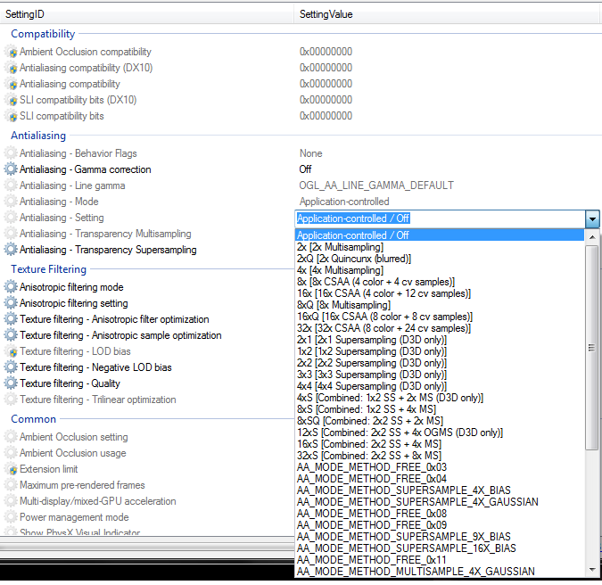The image size is (602, 585).
Task: Choose 4x4 Supersampling (D3D only) option
Action: tap(440, 386)
